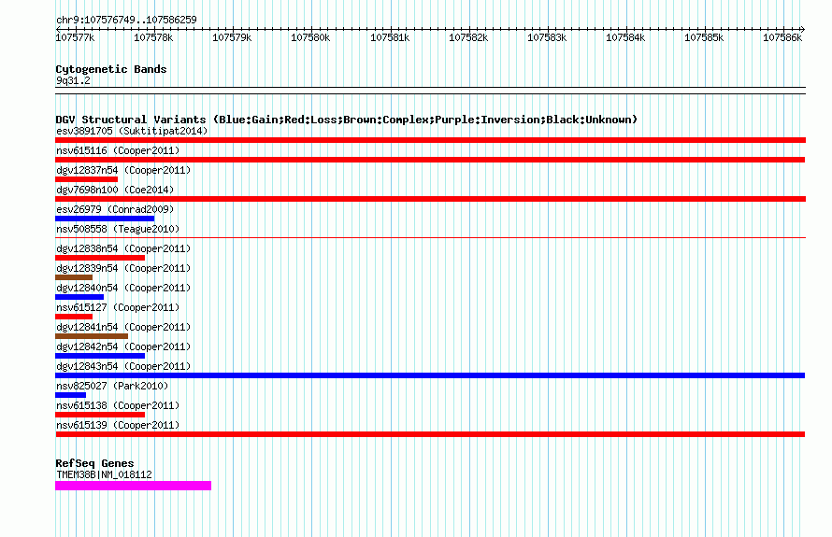Screen dimensions: 832x537
Task: Click the blue bar under dgv12840n54
Action: point(79,297)
